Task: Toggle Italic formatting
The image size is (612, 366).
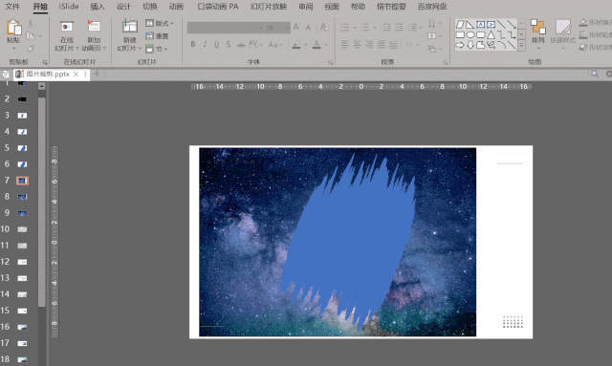Action: 205,45
